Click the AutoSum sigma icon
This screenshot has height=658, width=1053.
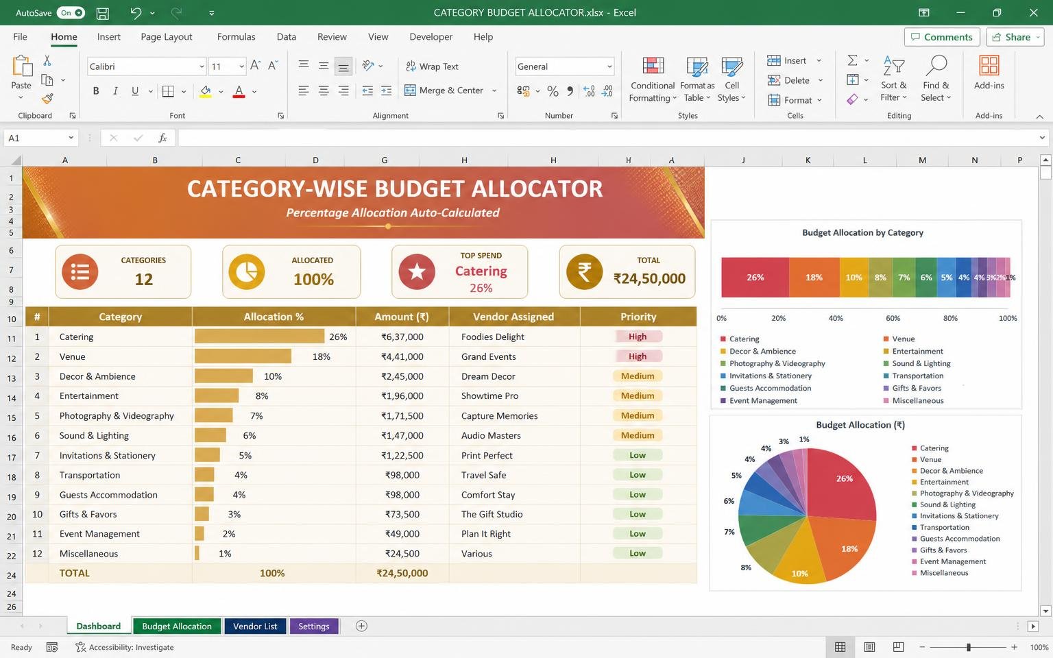[852, 60]
